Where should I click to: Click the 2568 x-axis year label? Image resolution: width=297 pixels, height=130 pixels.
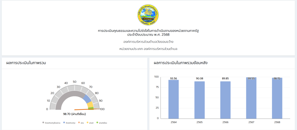point(277,122)
